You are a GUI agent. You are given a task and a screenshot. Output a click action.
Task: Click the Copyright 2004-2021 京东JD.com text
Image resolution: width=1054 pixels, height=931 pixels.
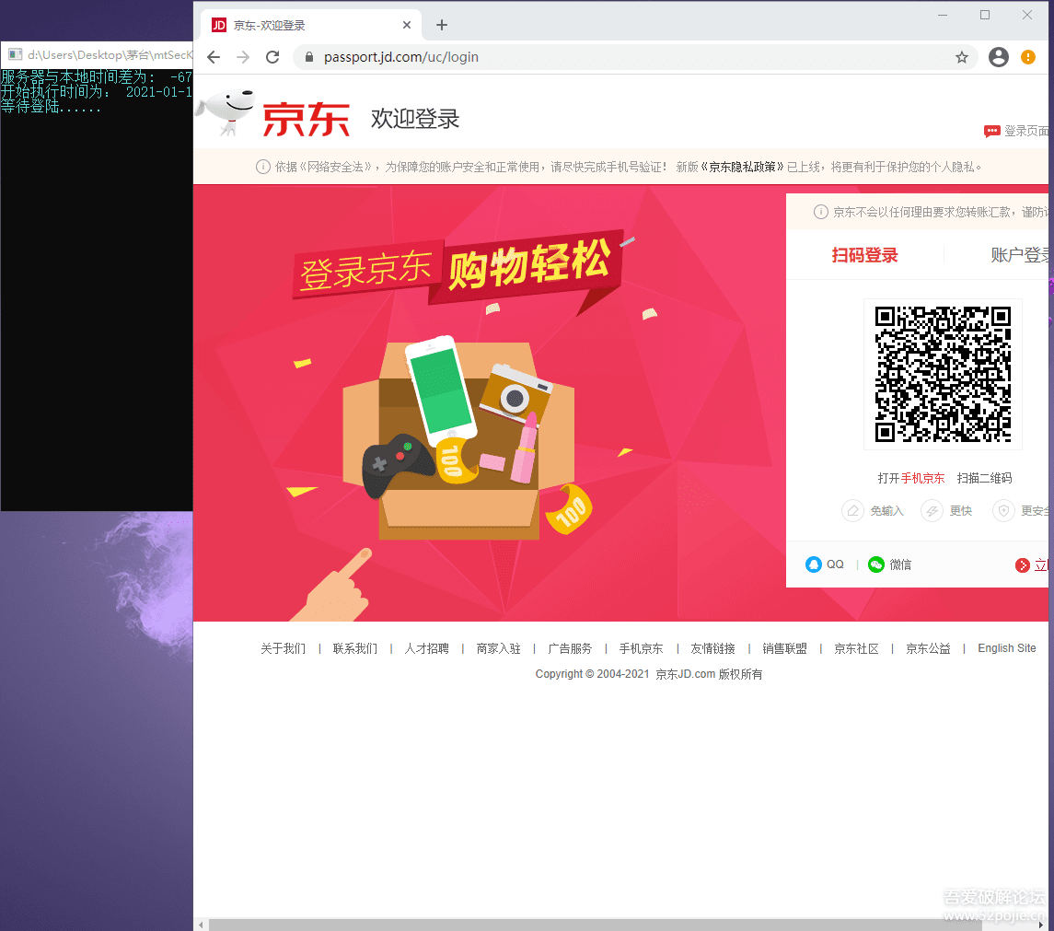649,674
